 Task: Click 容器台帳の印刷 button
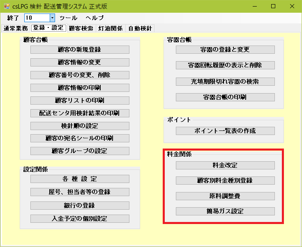pyautogui.click(x=225, y=97)
